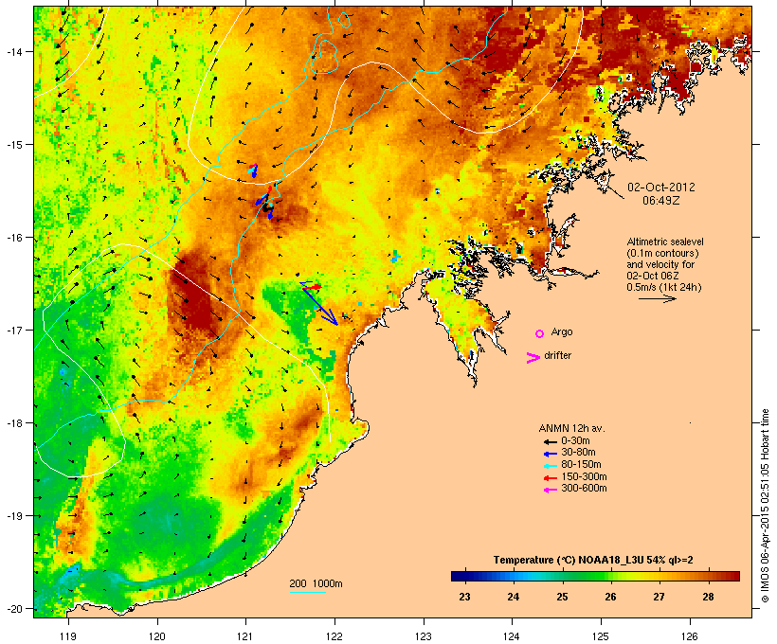Viewport: 777px width, 644px height.
Task: Click the color bar tick label 26
Action: click(x=610, y=597)
